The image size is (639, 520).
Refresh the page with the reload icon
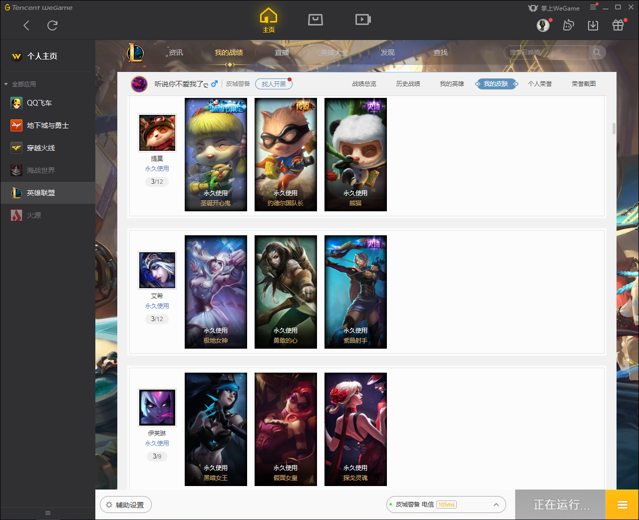pyautogui.click(x=52, y=25)
